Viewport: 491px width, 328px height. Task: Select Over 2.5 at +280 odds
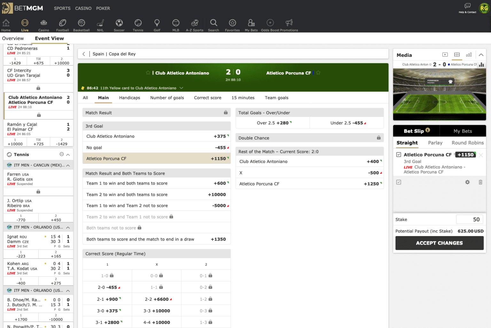(x=272, y=123)
